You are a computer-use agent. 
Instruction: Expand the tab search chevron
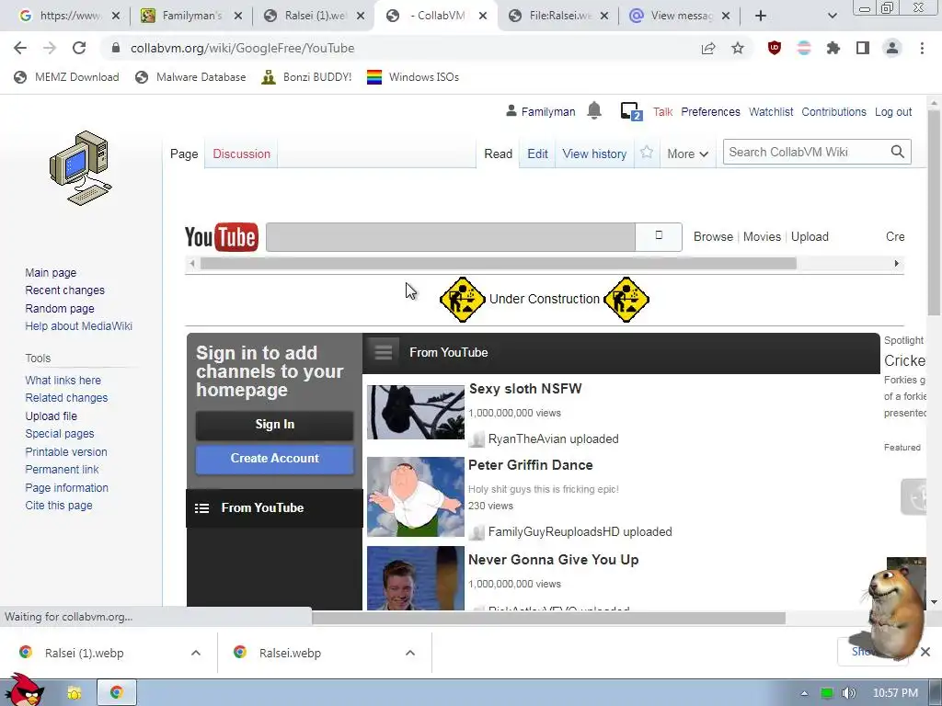pyautogui.click(x=832, y=16)
